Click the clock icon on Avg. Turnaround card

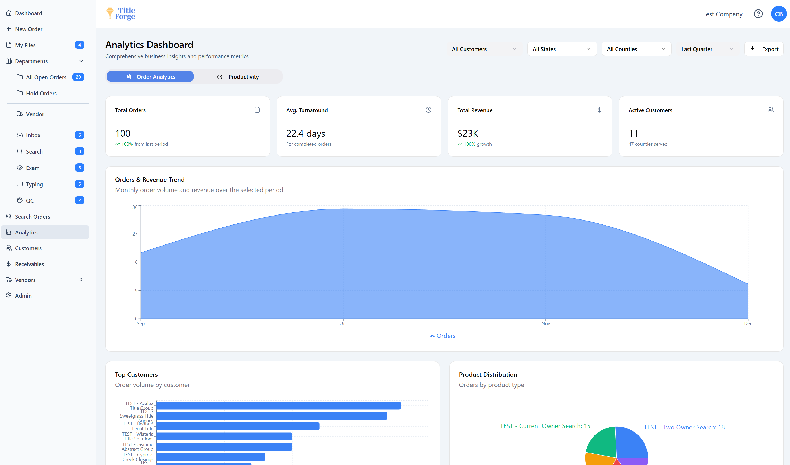pos(428,110)
